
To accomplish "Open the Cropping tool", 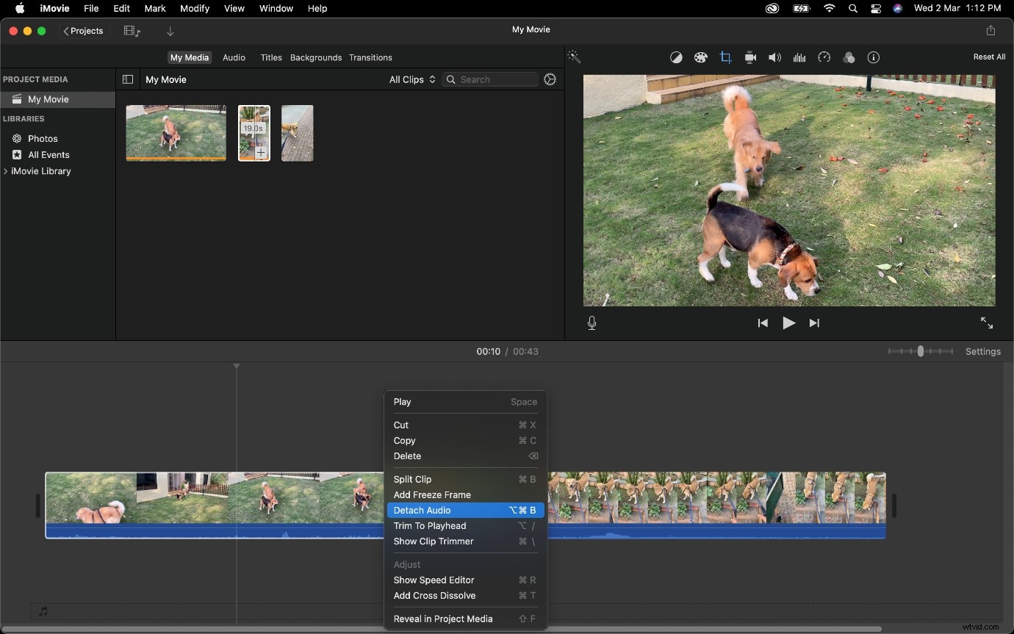I will click(726, 57).
